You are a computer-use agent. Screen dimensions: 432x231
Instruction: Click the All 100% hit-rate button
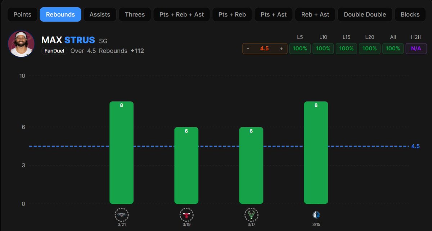[393, 48]
